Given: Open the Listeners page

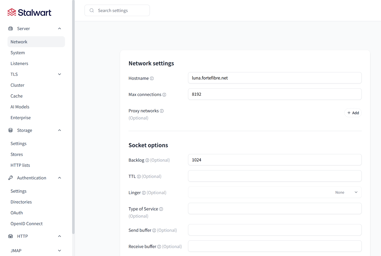Looking at the screenshot, I should pos(19,64).
